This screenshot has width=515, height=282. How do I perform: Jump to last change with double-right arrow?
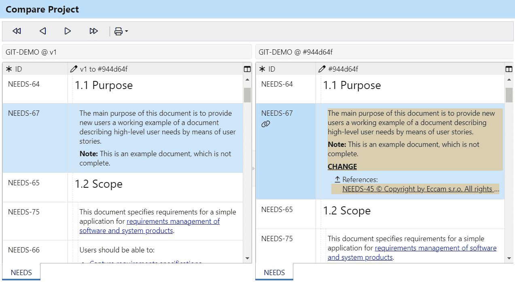pyautogui.click(x=93, y=31)
